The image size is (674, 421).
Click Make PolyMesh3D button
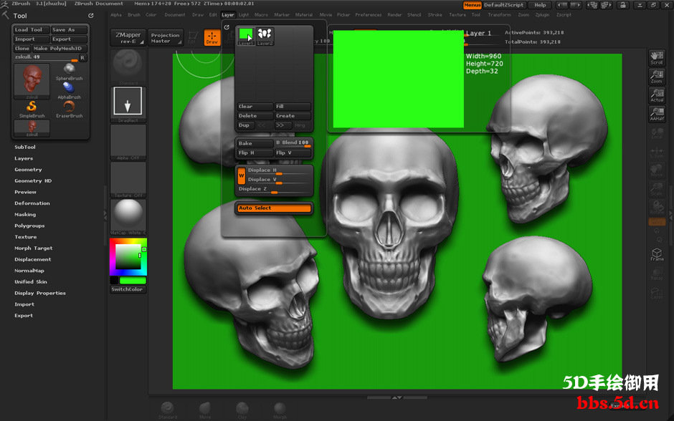click(x=60, y=49)
